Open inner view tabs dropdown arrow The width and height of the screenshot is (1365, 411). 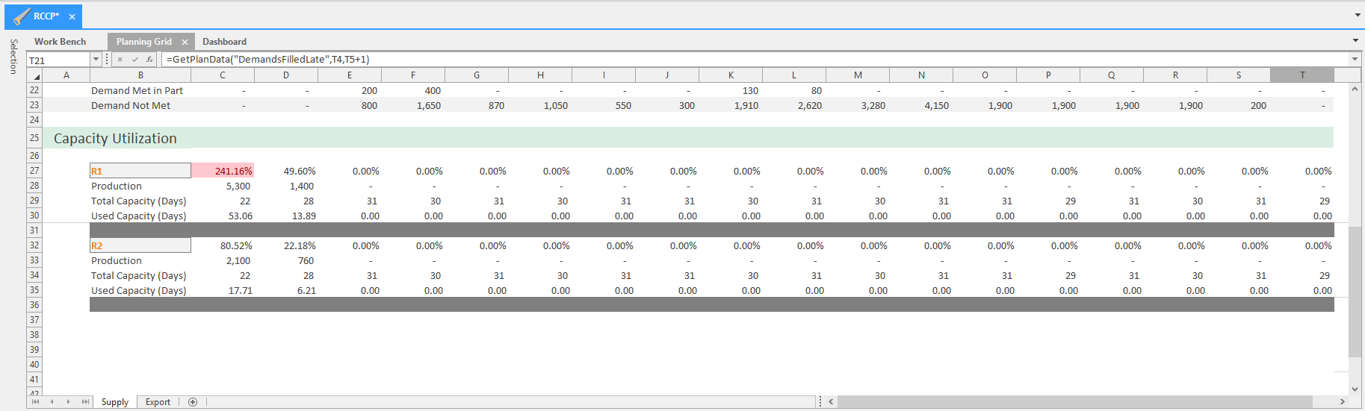[1355, 41]
